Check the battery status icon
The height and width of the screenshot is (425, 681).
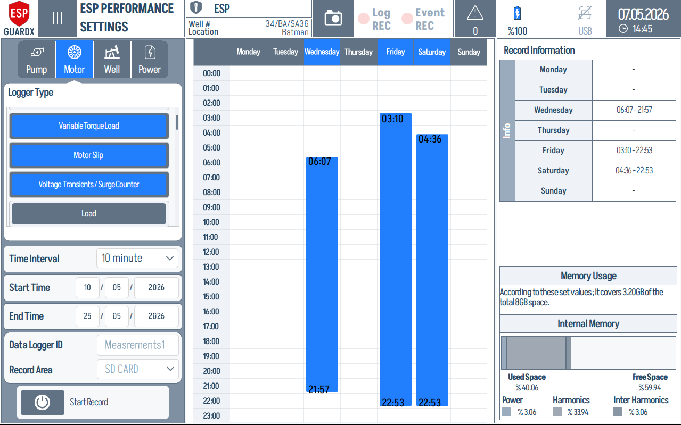(x=517, y=13)
